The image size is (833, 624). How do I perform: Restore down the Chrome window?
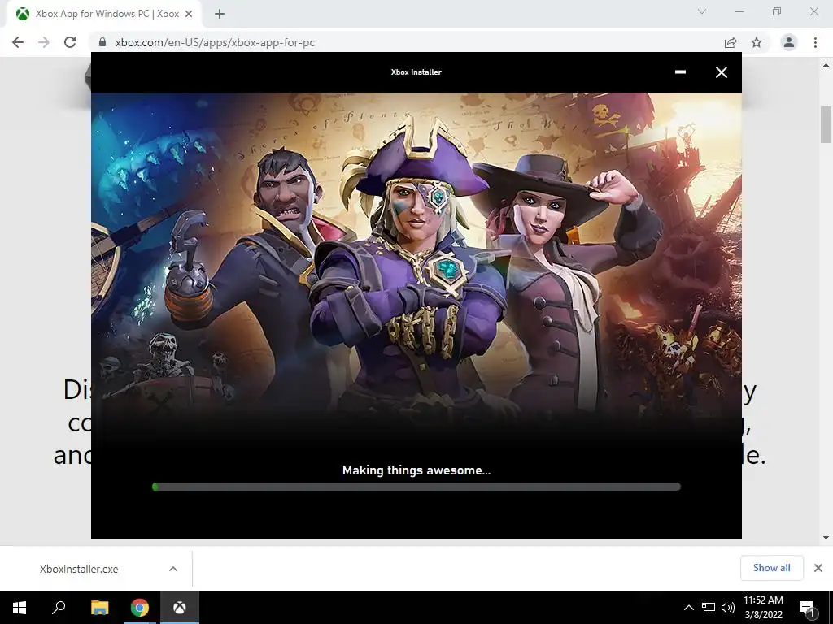point(777,11)
